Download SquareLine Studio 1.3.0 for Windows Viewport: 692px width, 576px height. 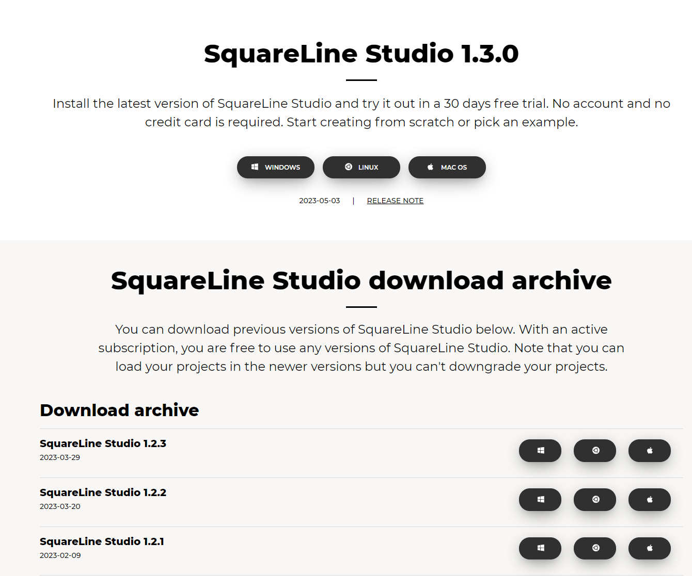click(276, 167)
